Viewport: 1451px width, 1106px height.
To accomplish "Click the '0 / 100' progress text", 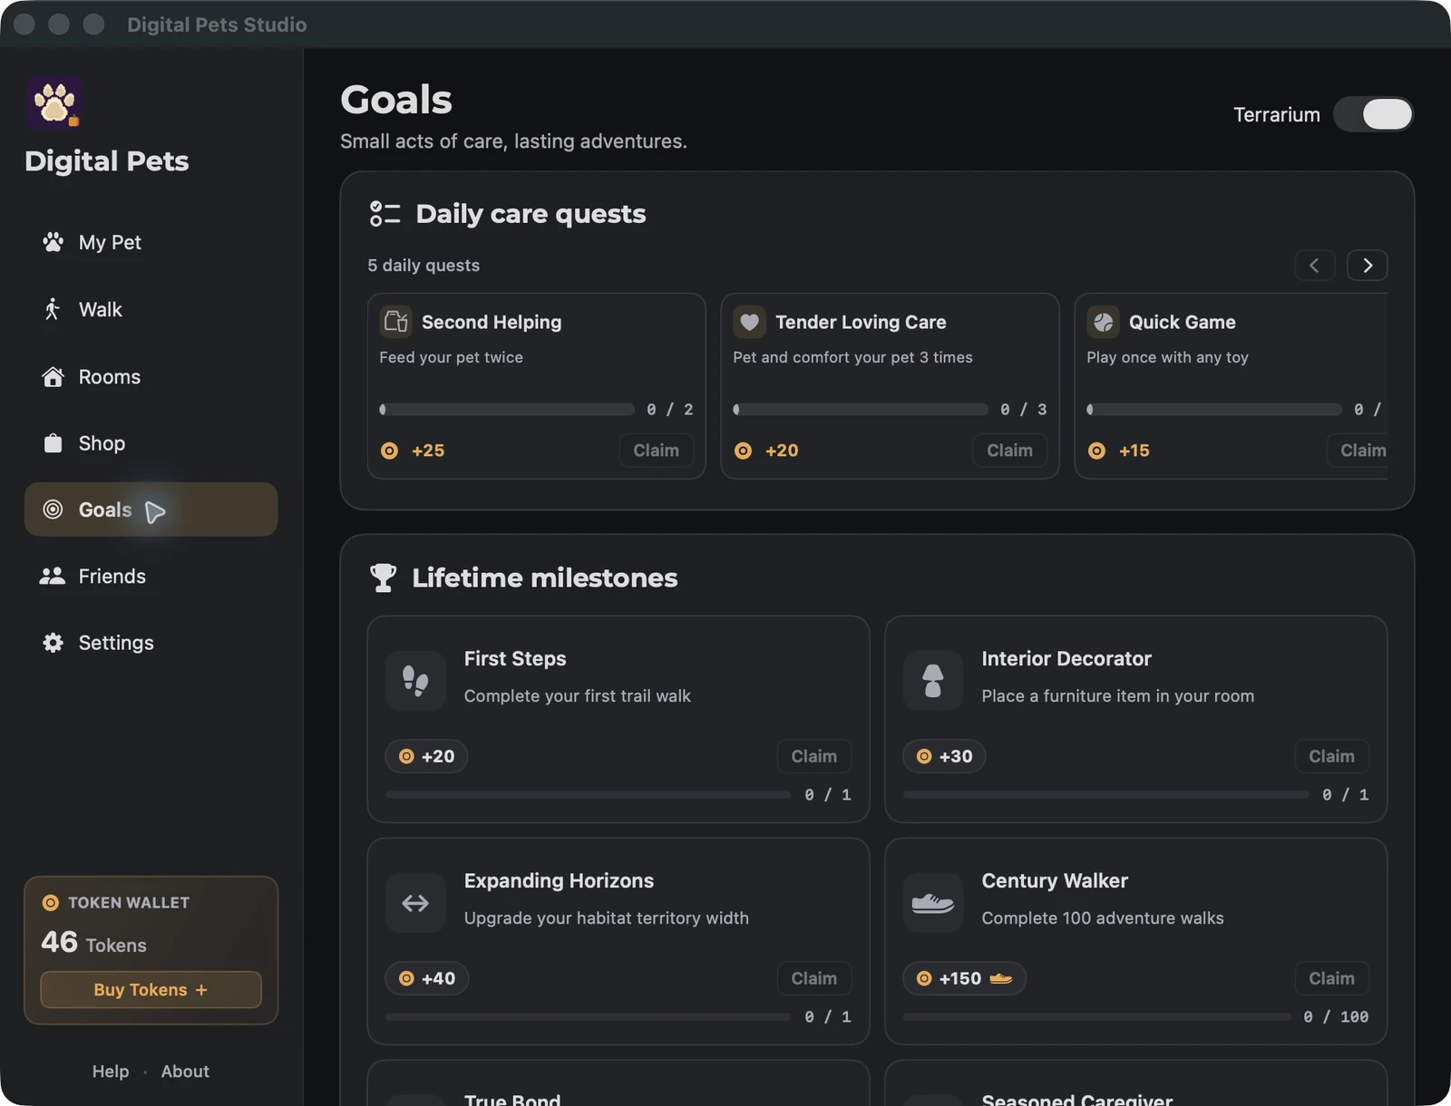I will [1336, 1017].
